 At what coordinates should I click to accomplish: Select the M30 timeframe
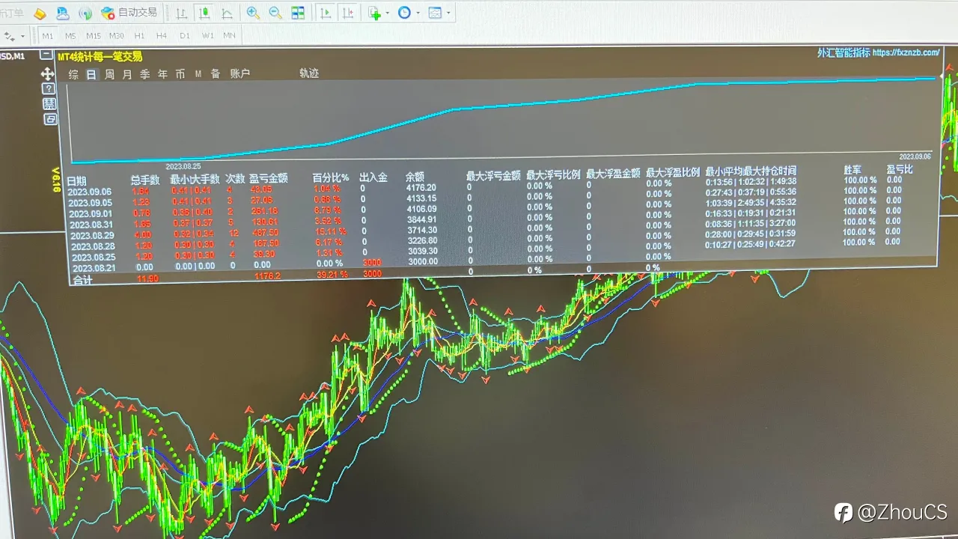[116, 35]
